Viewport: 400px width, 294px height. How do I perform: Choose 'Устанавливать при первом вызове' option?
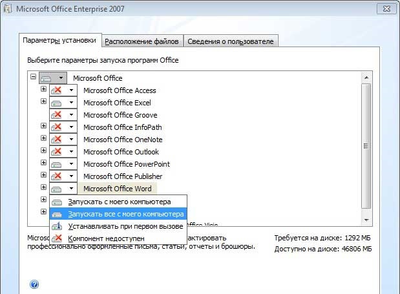pyautogui.click(x=118, y=226)
